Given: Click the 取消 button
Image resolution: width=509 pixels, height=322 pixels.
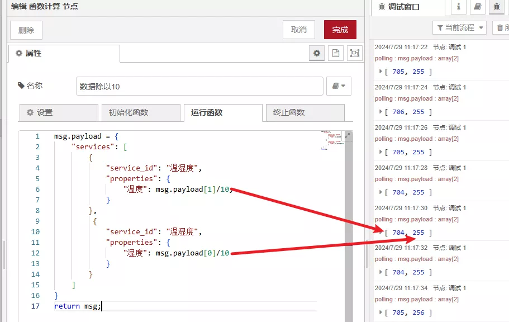Looking at the screenshot, I should coord(299,30).
